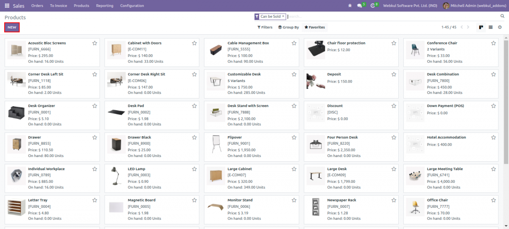Toggle favorite star on Cabinet with Doors
The height and width of the screenshot is (229, 509).
coord(194,43)
